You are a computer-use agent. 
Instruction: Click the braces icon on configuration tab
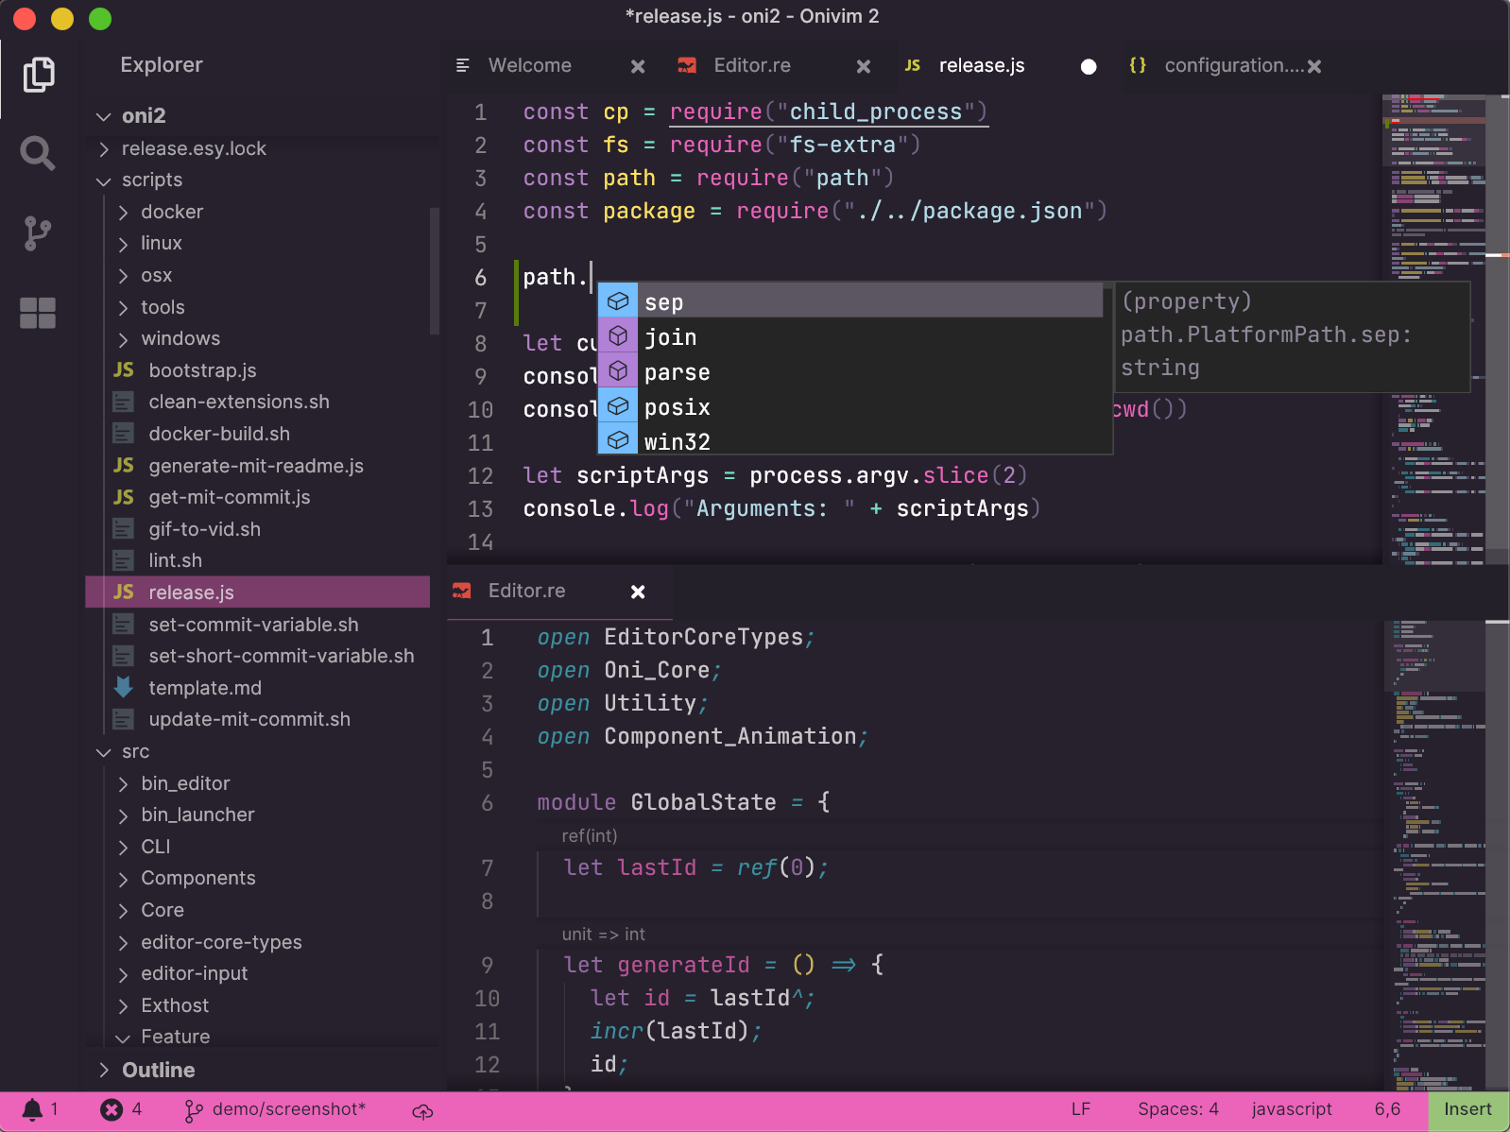coord(1138,65)
